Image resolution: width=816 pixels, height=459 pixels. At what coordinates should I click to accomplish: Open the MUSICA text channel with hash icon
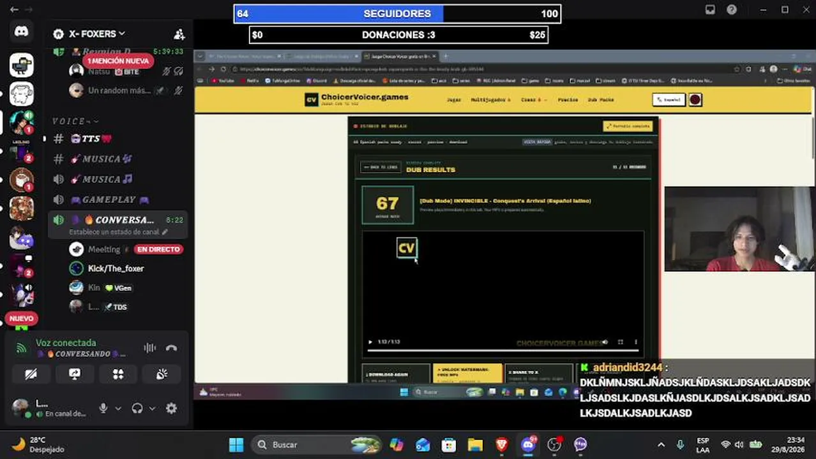click(x=119, y=159)
